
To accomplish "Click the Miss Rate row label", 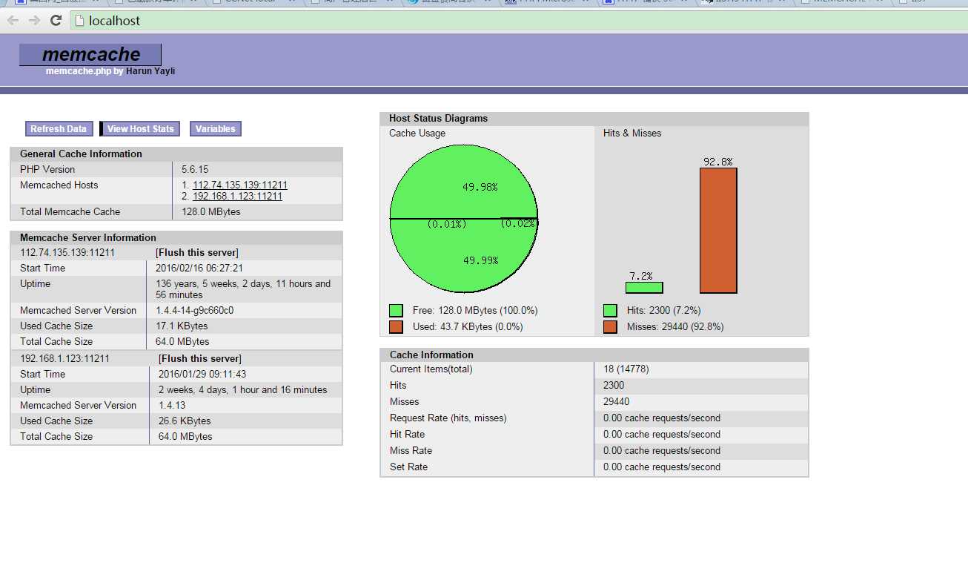I will (x=411, y=450).
